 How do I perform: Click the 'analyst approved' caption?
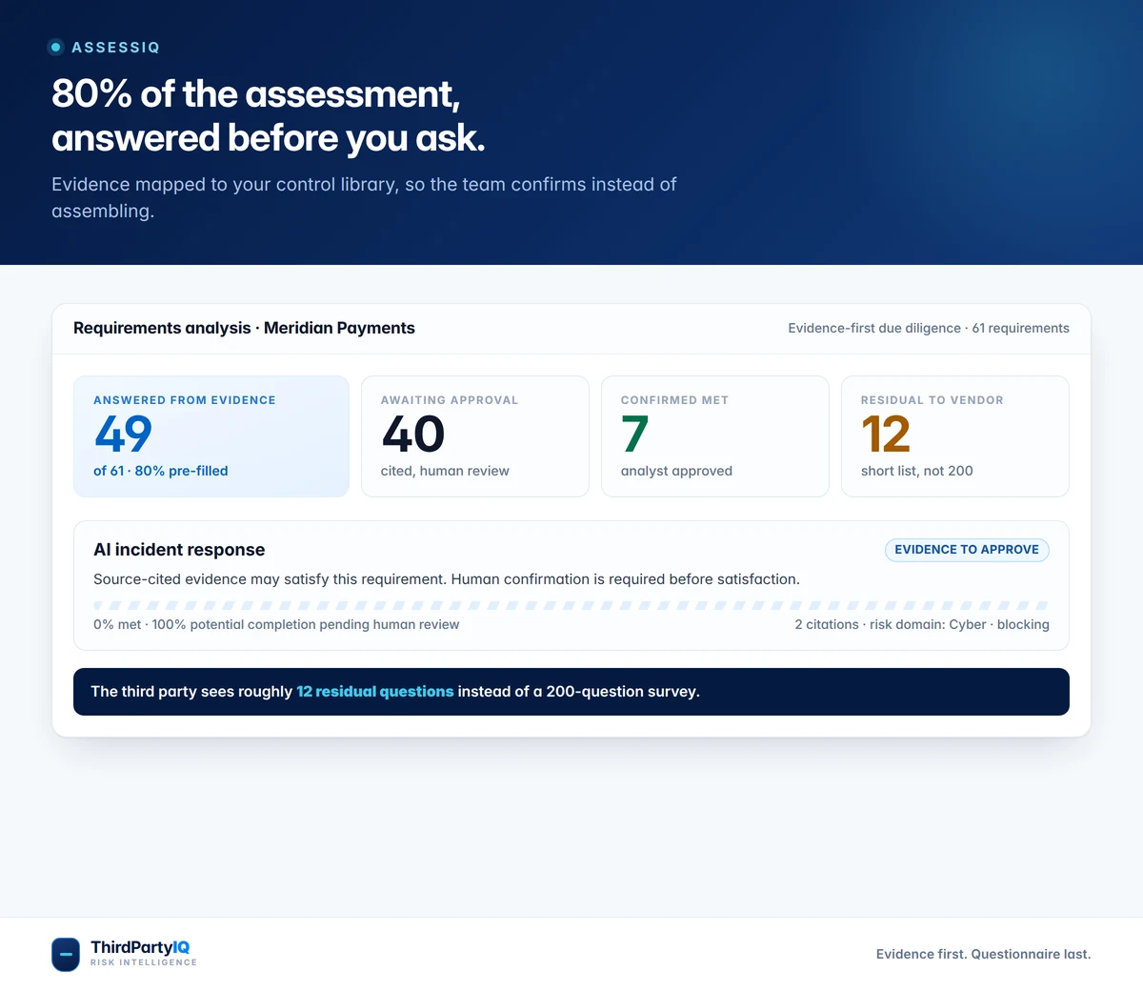pos(676,471)
